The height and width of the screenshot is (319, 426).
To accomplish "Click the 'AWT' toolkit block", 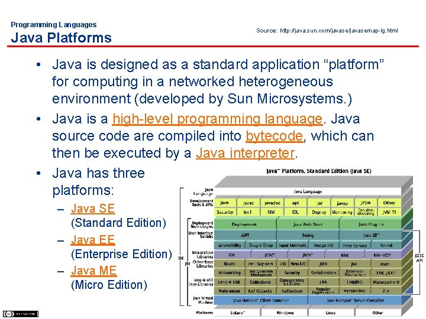I will coord(245,235).
